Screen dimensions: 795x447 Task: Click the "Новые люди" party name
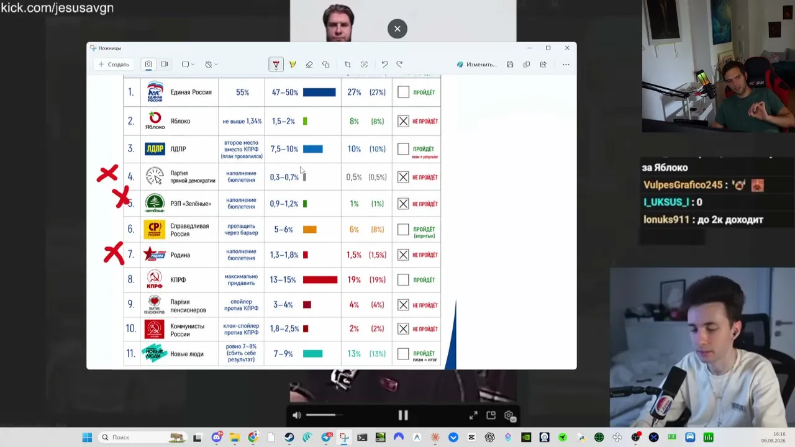tap(187, 354)
